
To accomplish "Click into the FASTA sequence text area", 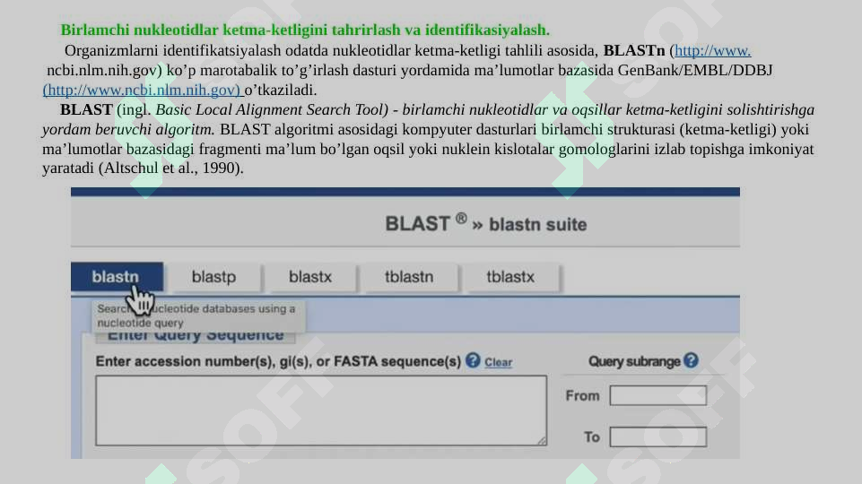I will (321, 411).
